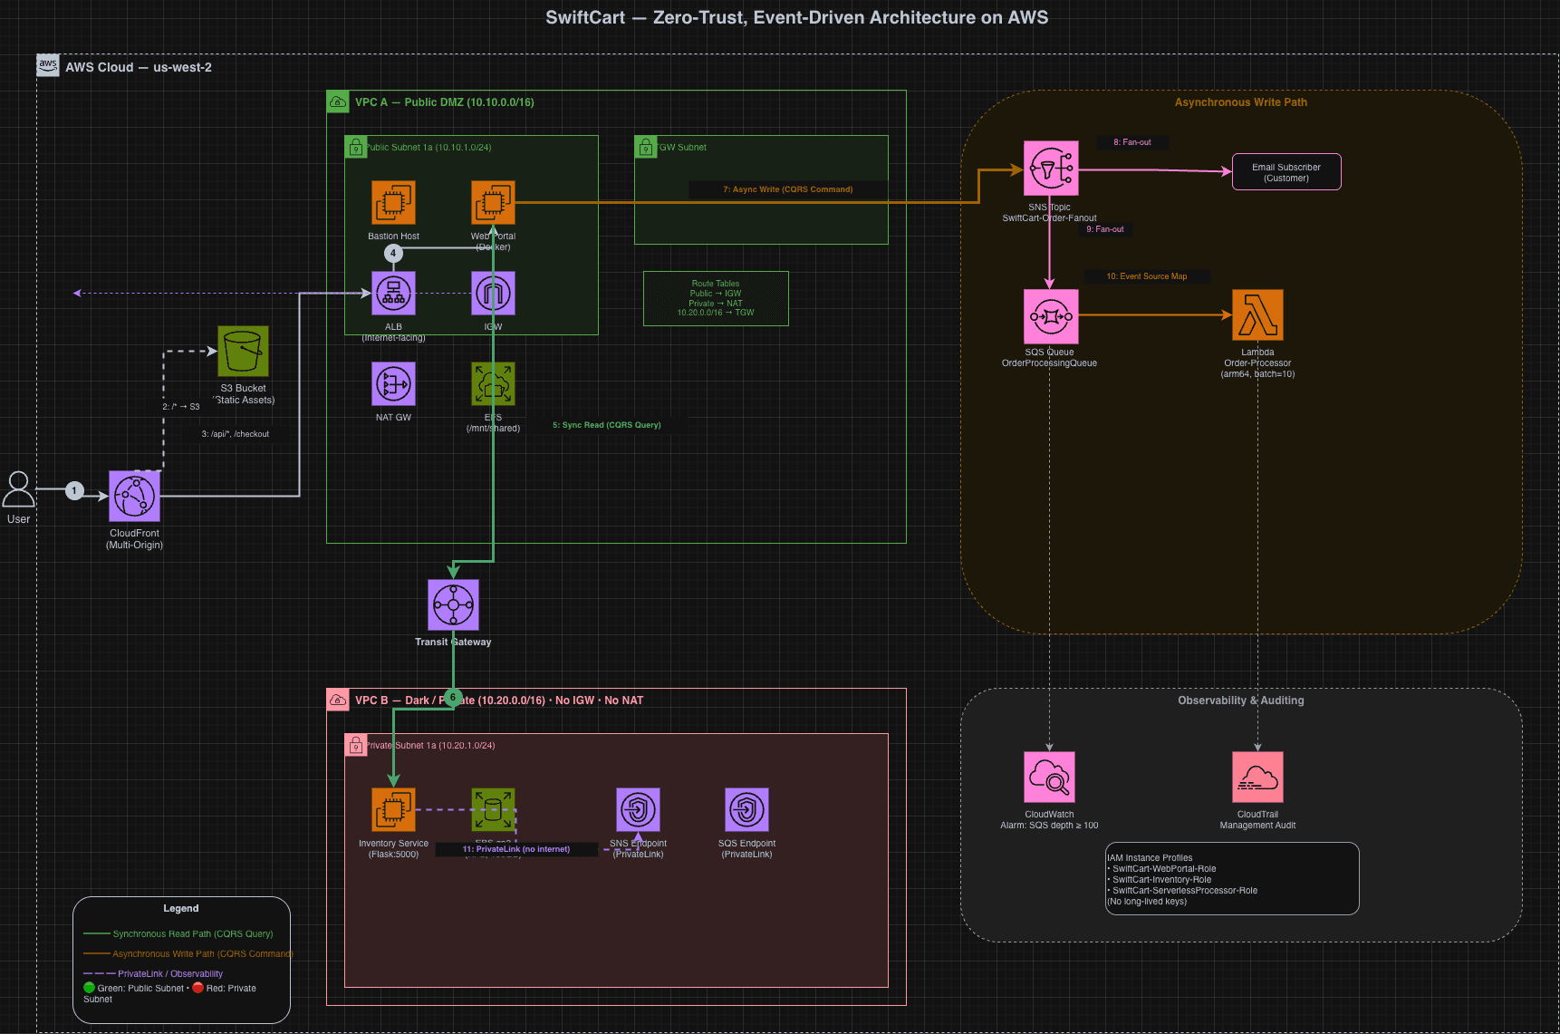Select the 'Public Subnet 1a (10.10.1.0/24)' label
Image resolution: width=1560 pixels, height=1034 pixels.
point(429,147)
